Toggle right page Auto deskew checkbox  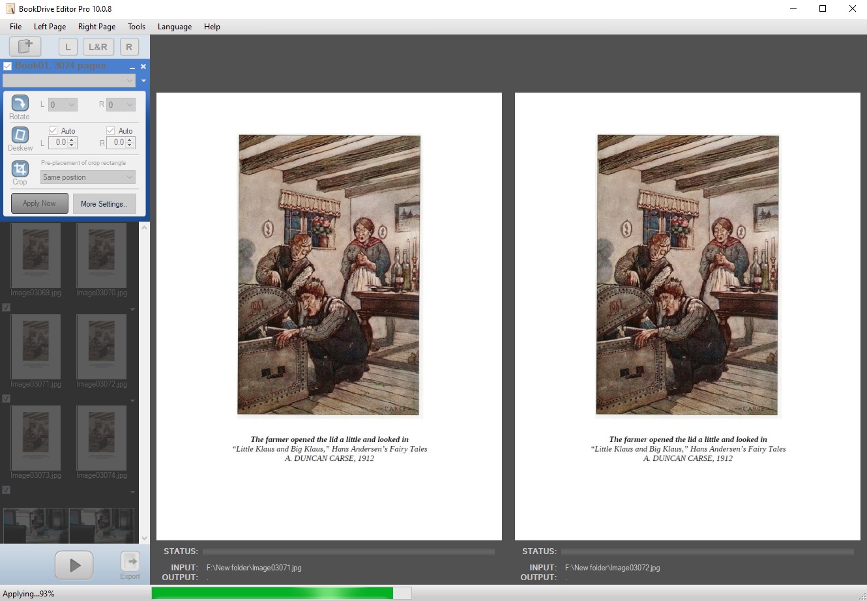click(111, 131)
